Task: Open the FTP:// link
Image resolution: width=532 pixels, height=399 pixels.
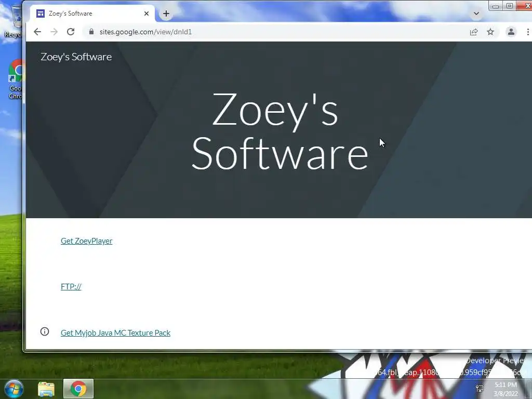Action: coord(71,287)
